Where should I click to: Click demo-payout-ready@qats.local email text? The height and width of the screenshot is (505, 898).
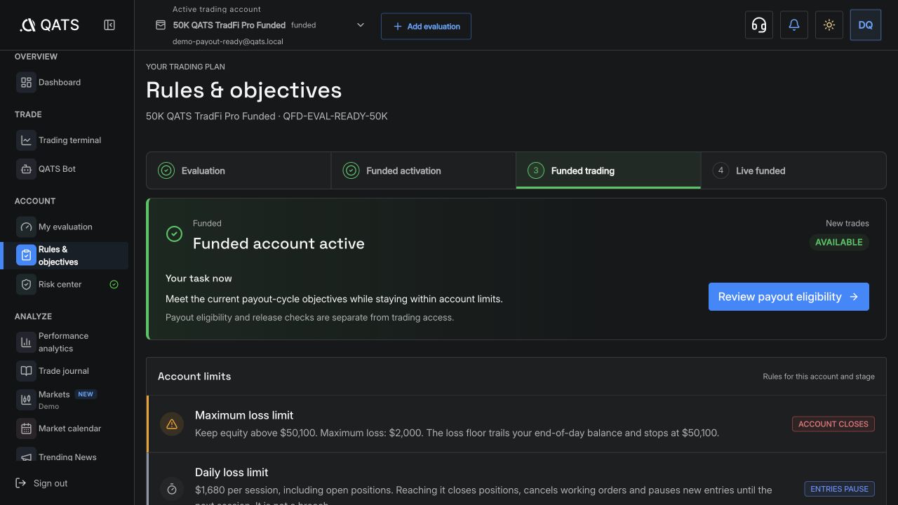(228, 41)
